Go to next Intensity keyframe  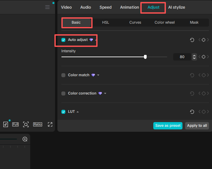point(208,57)
